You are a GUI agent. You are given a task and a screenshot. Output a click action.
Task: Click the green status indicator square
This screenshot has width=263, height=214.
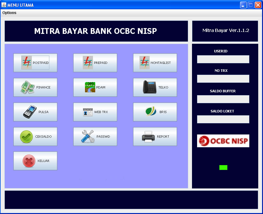(223, 167)
